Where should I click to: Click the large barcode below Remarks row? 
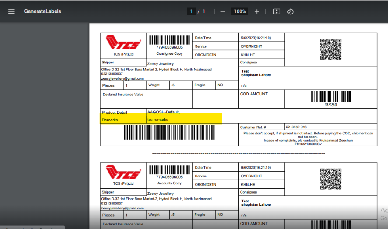169,133
